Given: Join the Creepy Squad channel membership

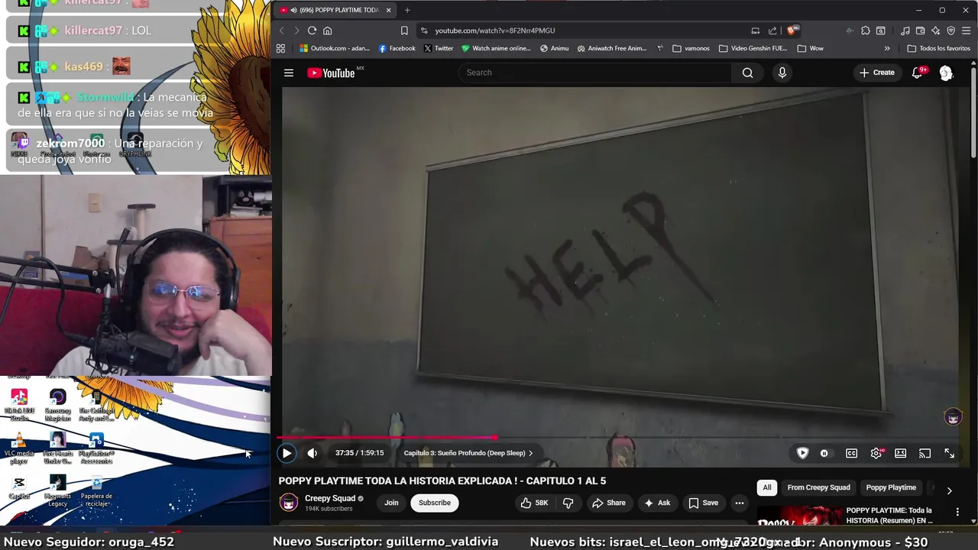Looking at the screenshot, I should point(391,503).
